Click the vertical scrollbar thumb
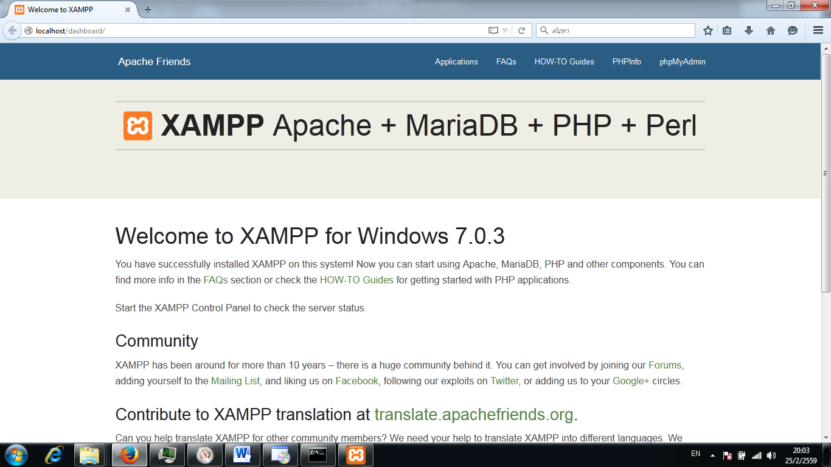Image resolution: width=831 pixels, height=467 pixels. pyautogui.click(x=826, y=173)
